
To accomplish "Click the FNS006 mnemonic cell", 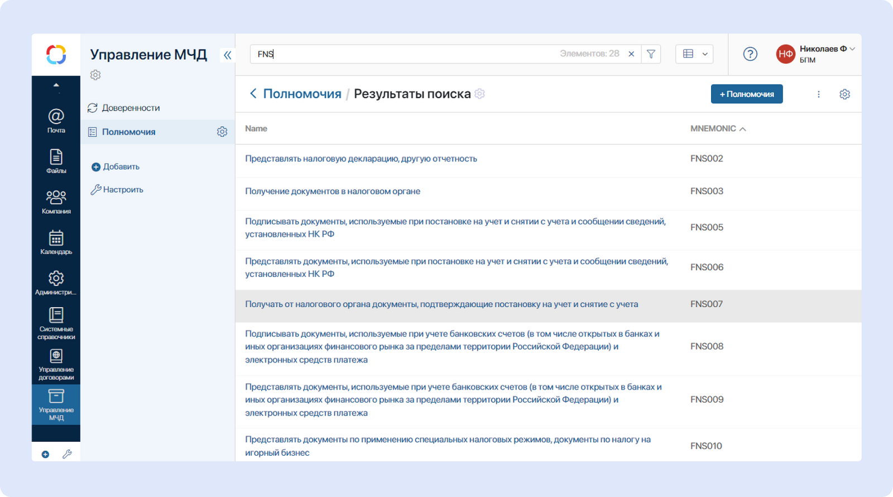I will coord(707,267).
